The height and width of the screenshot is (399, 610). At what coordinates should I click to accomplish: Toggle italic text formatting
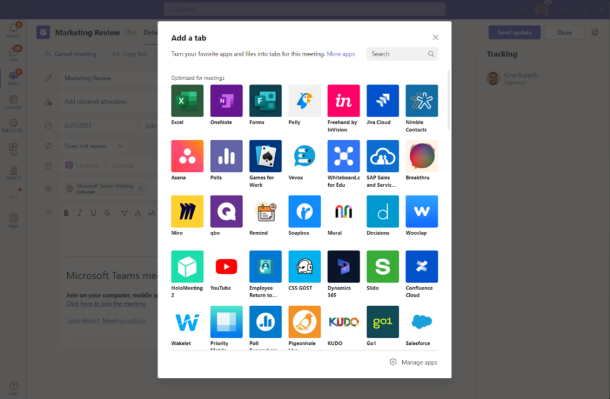[79, 212]
